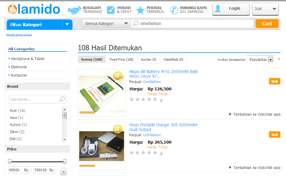Open the Vivan Portable charger thumbnail
286x176 pixels.
(x=102, y=146)
